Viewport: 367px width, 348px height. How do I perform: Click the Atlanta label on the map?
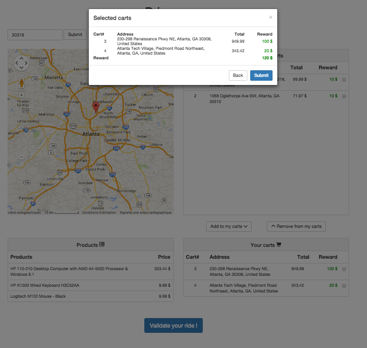coord(91,134)
